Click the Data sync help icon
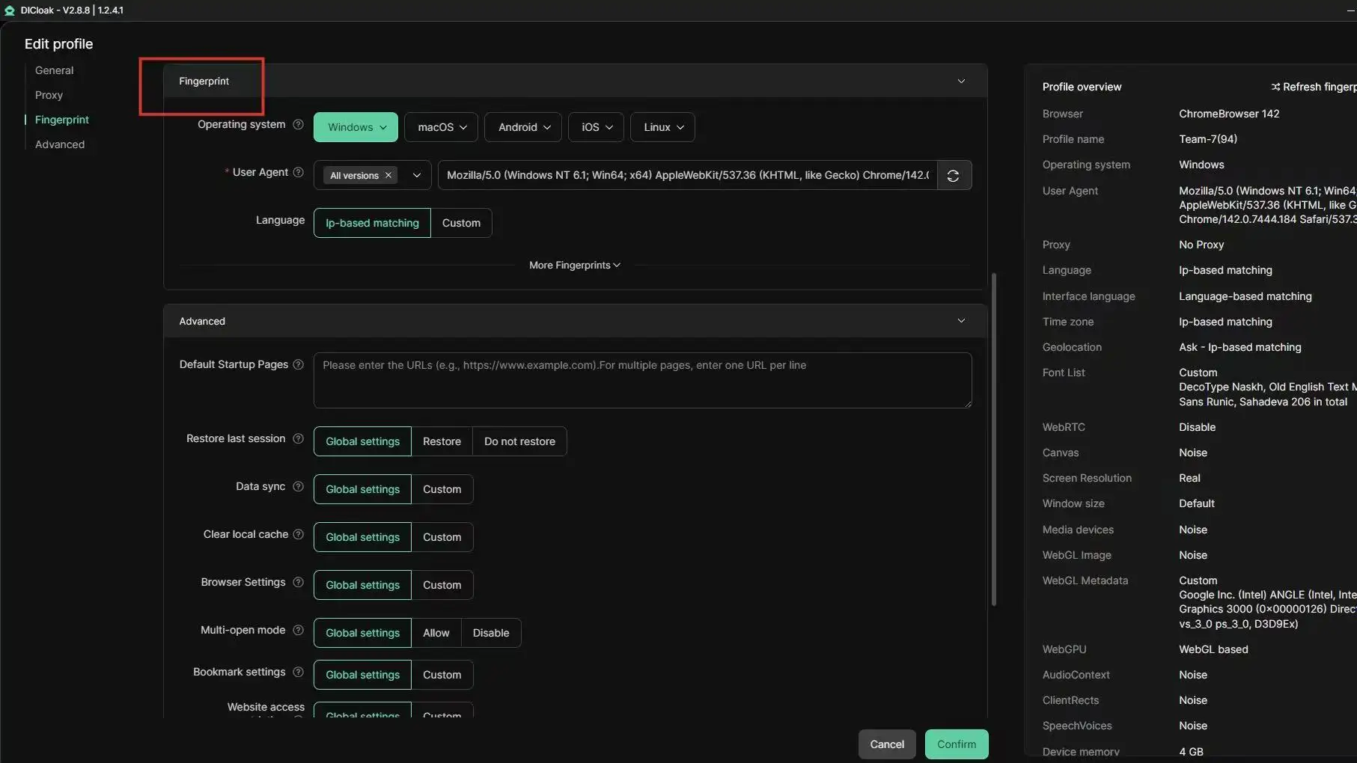Image resolution: width=1357 pixels, height=763 pixels. 298,486
